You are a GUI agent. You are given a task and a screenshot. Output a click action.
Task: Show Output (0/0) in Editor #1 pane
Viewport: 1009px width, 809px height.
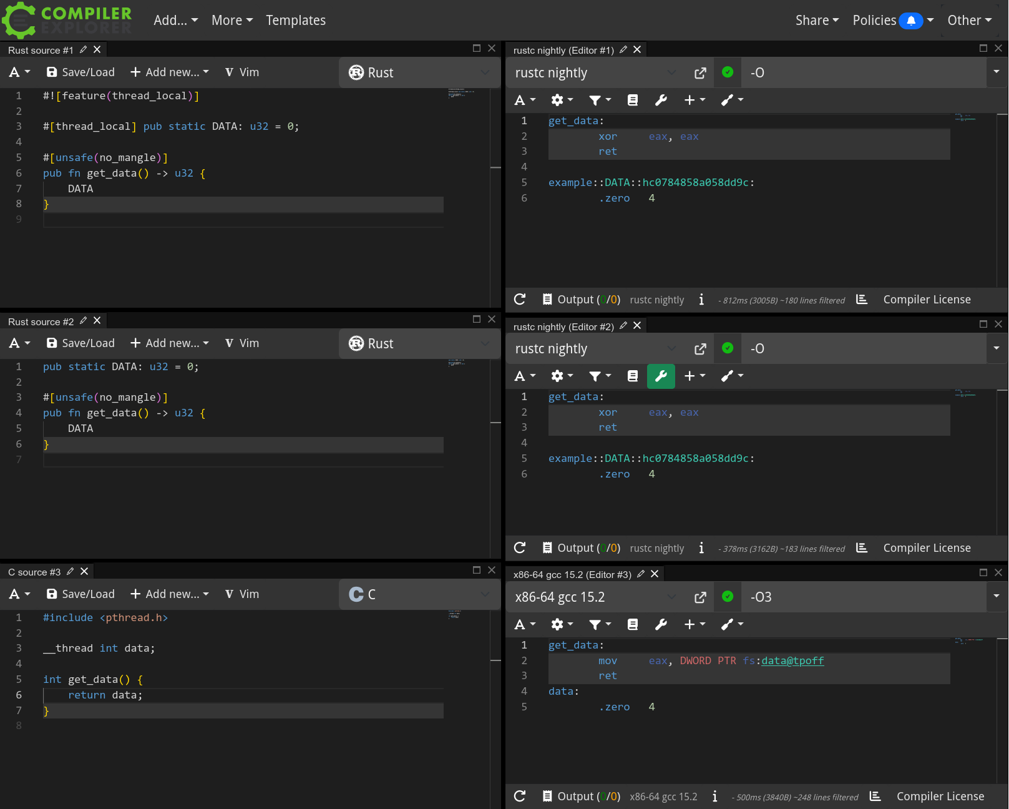pos(582,300)
